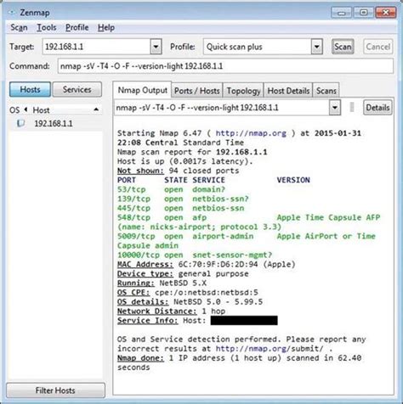The image size is (403, 404).
Task: Open the Profile menu
Action: (77, 27)
